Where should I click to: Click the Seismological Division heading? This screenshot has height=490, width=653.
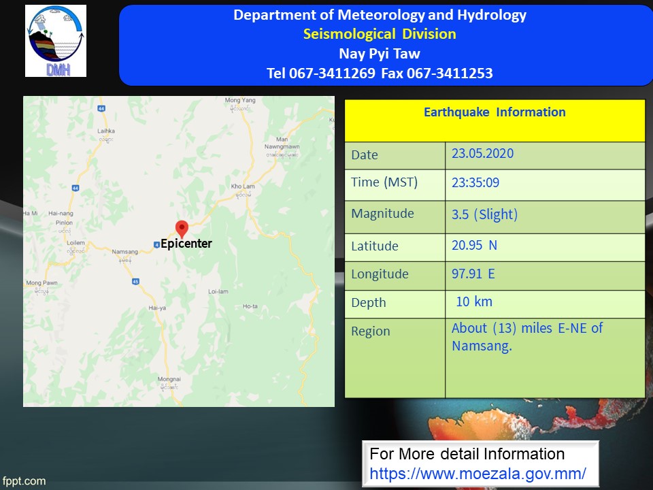(380, 34)
